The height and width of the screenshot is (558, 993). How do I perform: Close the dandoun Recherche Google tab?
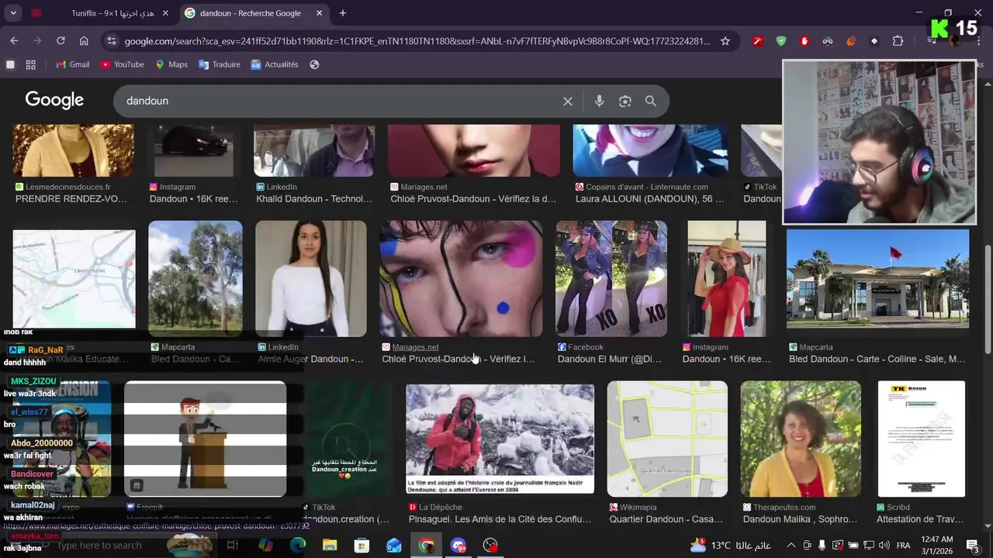coord(320,13)
